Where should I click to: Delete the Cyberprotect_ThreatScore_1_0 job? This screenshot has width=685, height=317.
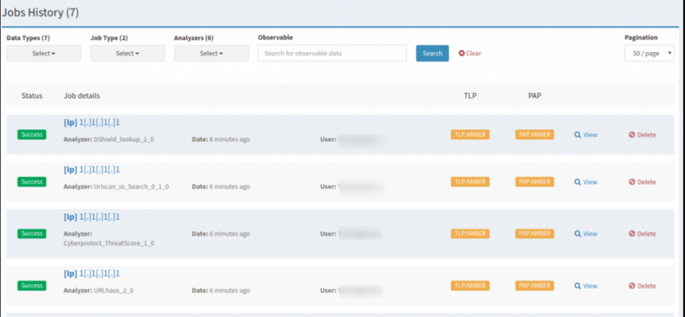pyautogui.click(x=642, y=233)
